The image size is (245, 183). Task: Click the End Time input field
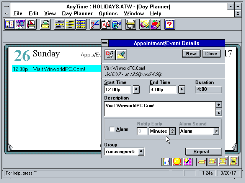[163, 90]
